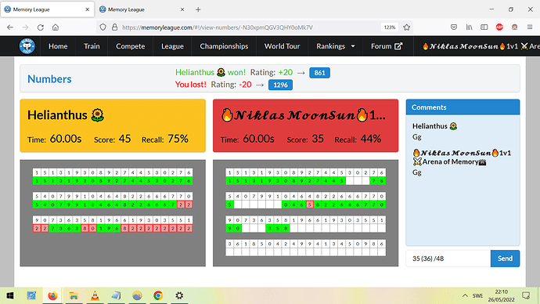The height and width of the screenshot is (304, 540).
Task: Go back with browser back arrow
Action: click(10, 27)
